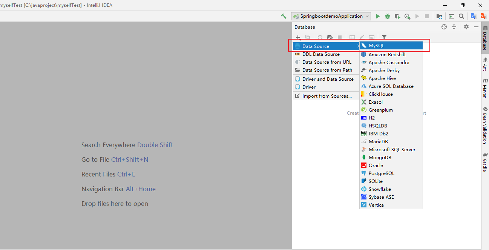Open the SpringbootdemoApplication run configuration dropdown

pyautogui.click(x=331, y=16)
